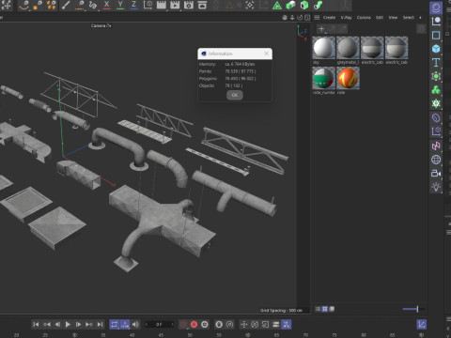Open Create menu in material manager
The width and height of the screenshot is (451, 338).
(x=329, y=18)
